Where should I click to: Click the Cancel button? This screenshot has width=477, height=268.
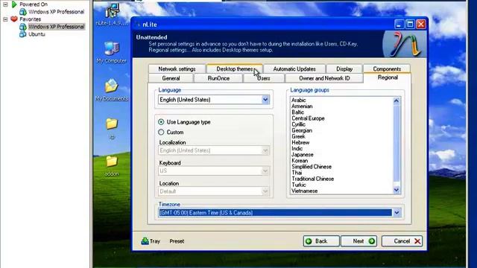coord(402,241)
